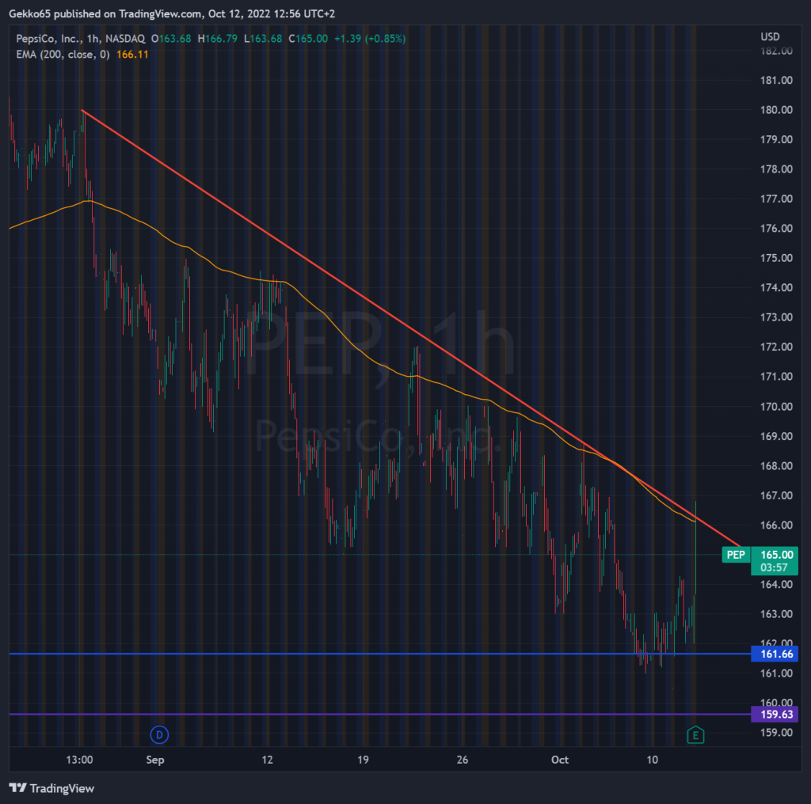
Task: Select the blue horizontal support line
Action: point(317,654)
